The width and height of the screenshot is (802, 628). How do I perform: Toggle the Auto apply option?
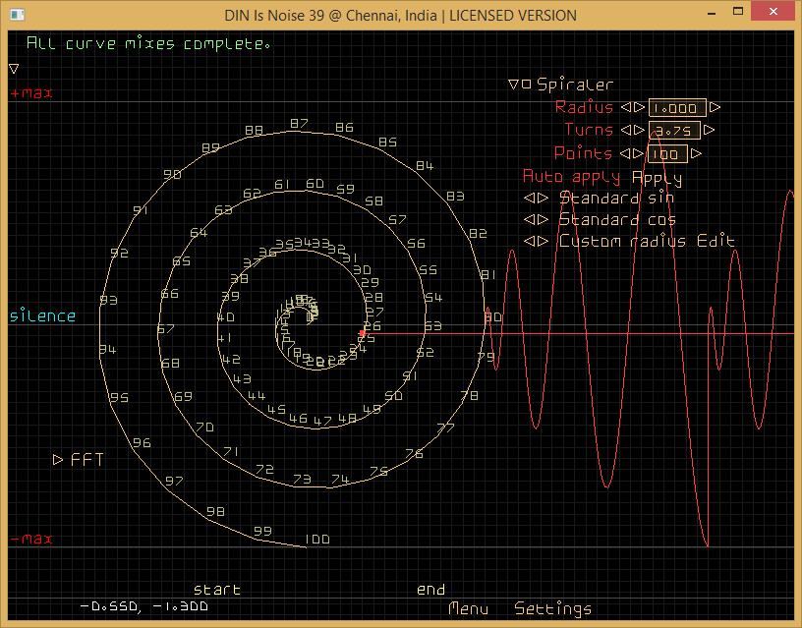(571, 178)
